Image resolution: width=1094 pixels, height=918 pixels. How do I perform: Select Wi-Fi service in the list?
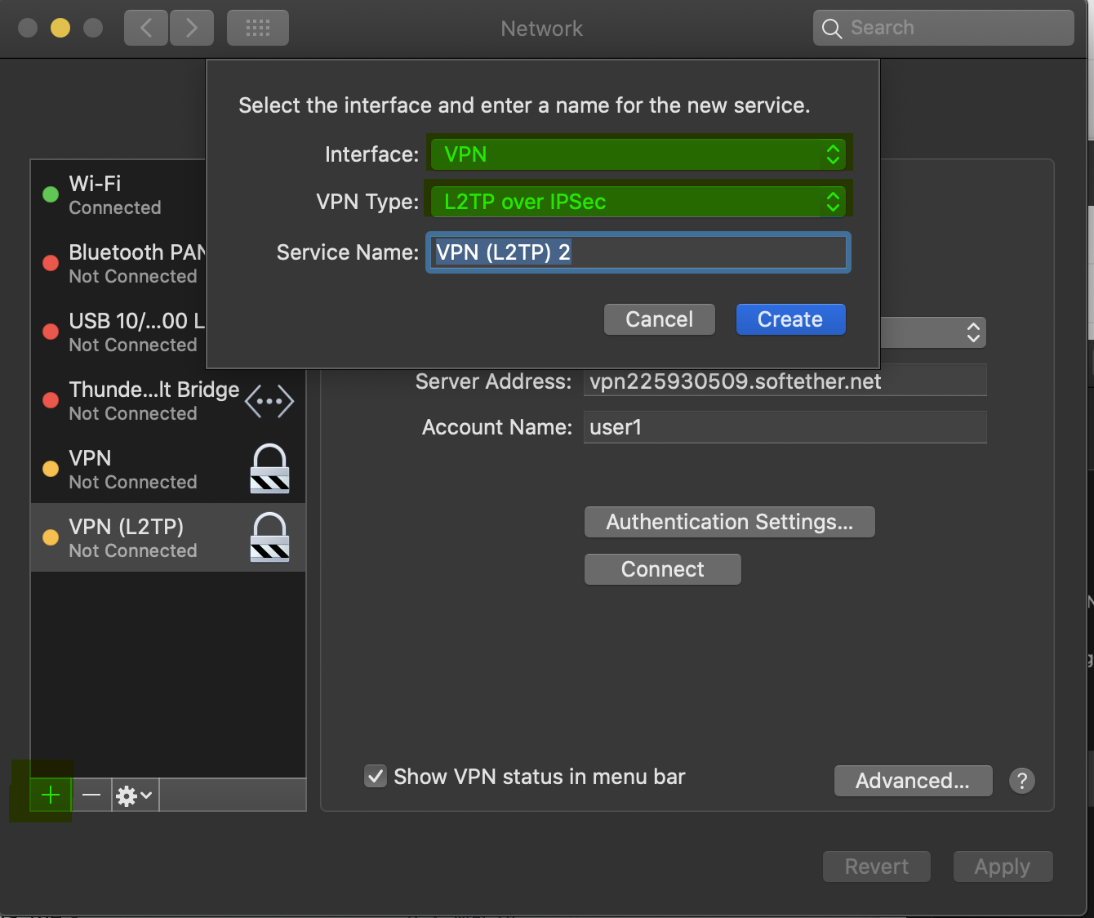click(x=118, y=194)
